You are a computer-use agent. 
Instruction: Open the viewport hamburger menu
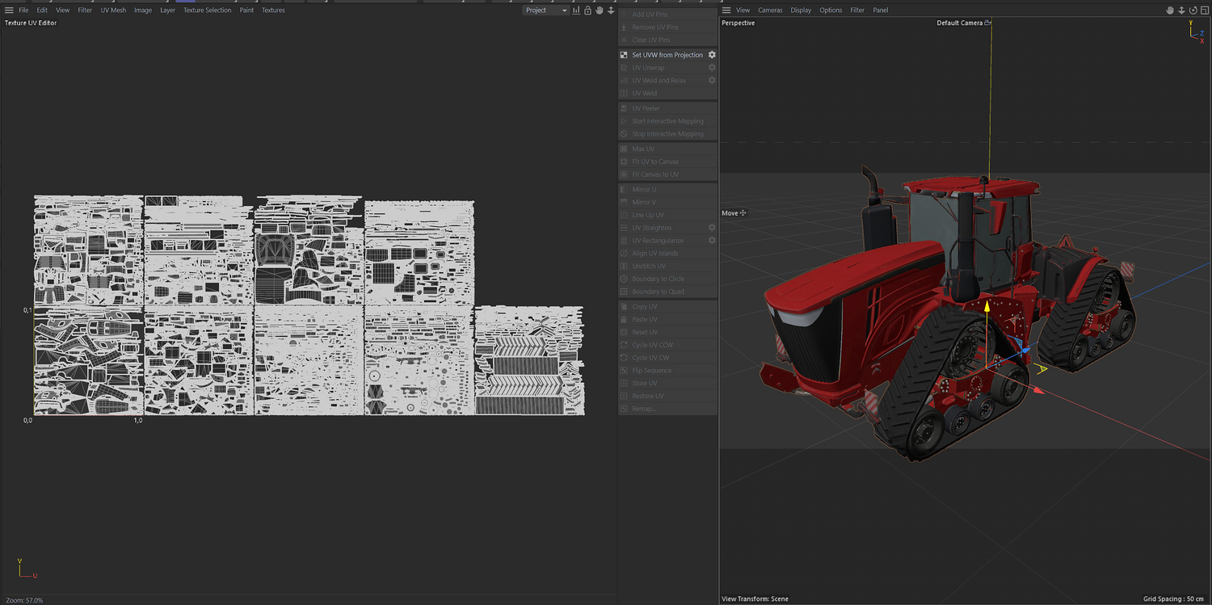pos(726,11)
